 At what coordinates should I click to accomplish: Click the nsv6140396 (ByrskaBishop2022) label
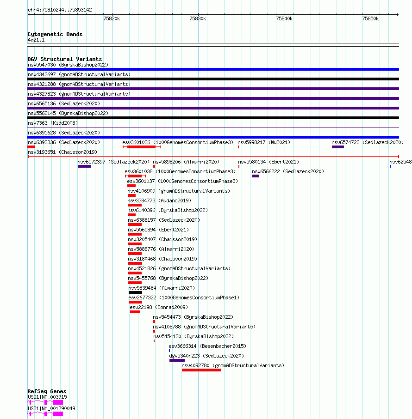pyautogui.click(x=168, y=210)
